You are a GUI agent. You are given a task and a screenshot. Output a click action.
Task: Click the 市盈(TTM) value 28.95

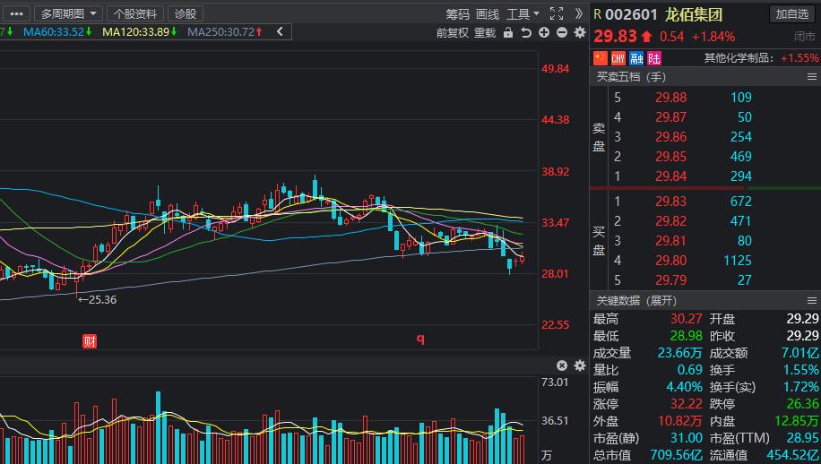click(803, 438)
